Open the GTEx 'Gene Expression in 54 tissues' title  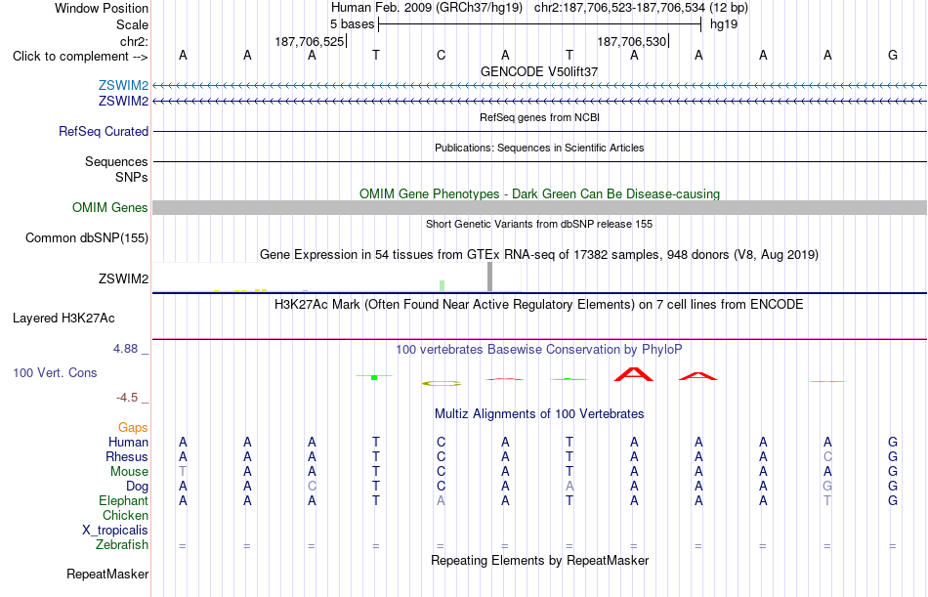click(x=539, y=255)
